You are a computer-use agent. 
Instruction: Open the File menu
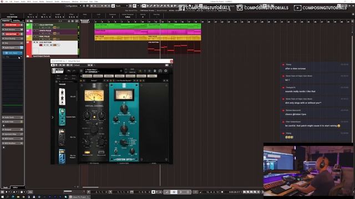pyautogui.click(x=6, y=1)
